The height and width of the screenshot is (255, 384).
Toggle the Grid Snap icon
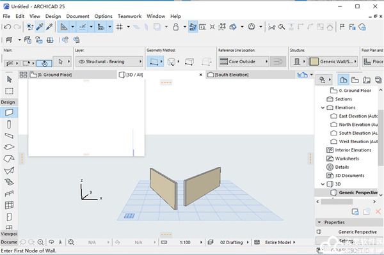(119, 27)
